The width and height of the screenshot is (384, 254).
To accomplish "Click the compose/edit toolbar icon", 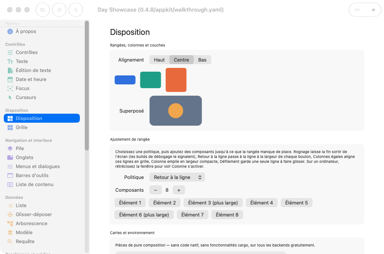I will click(59, 10).
